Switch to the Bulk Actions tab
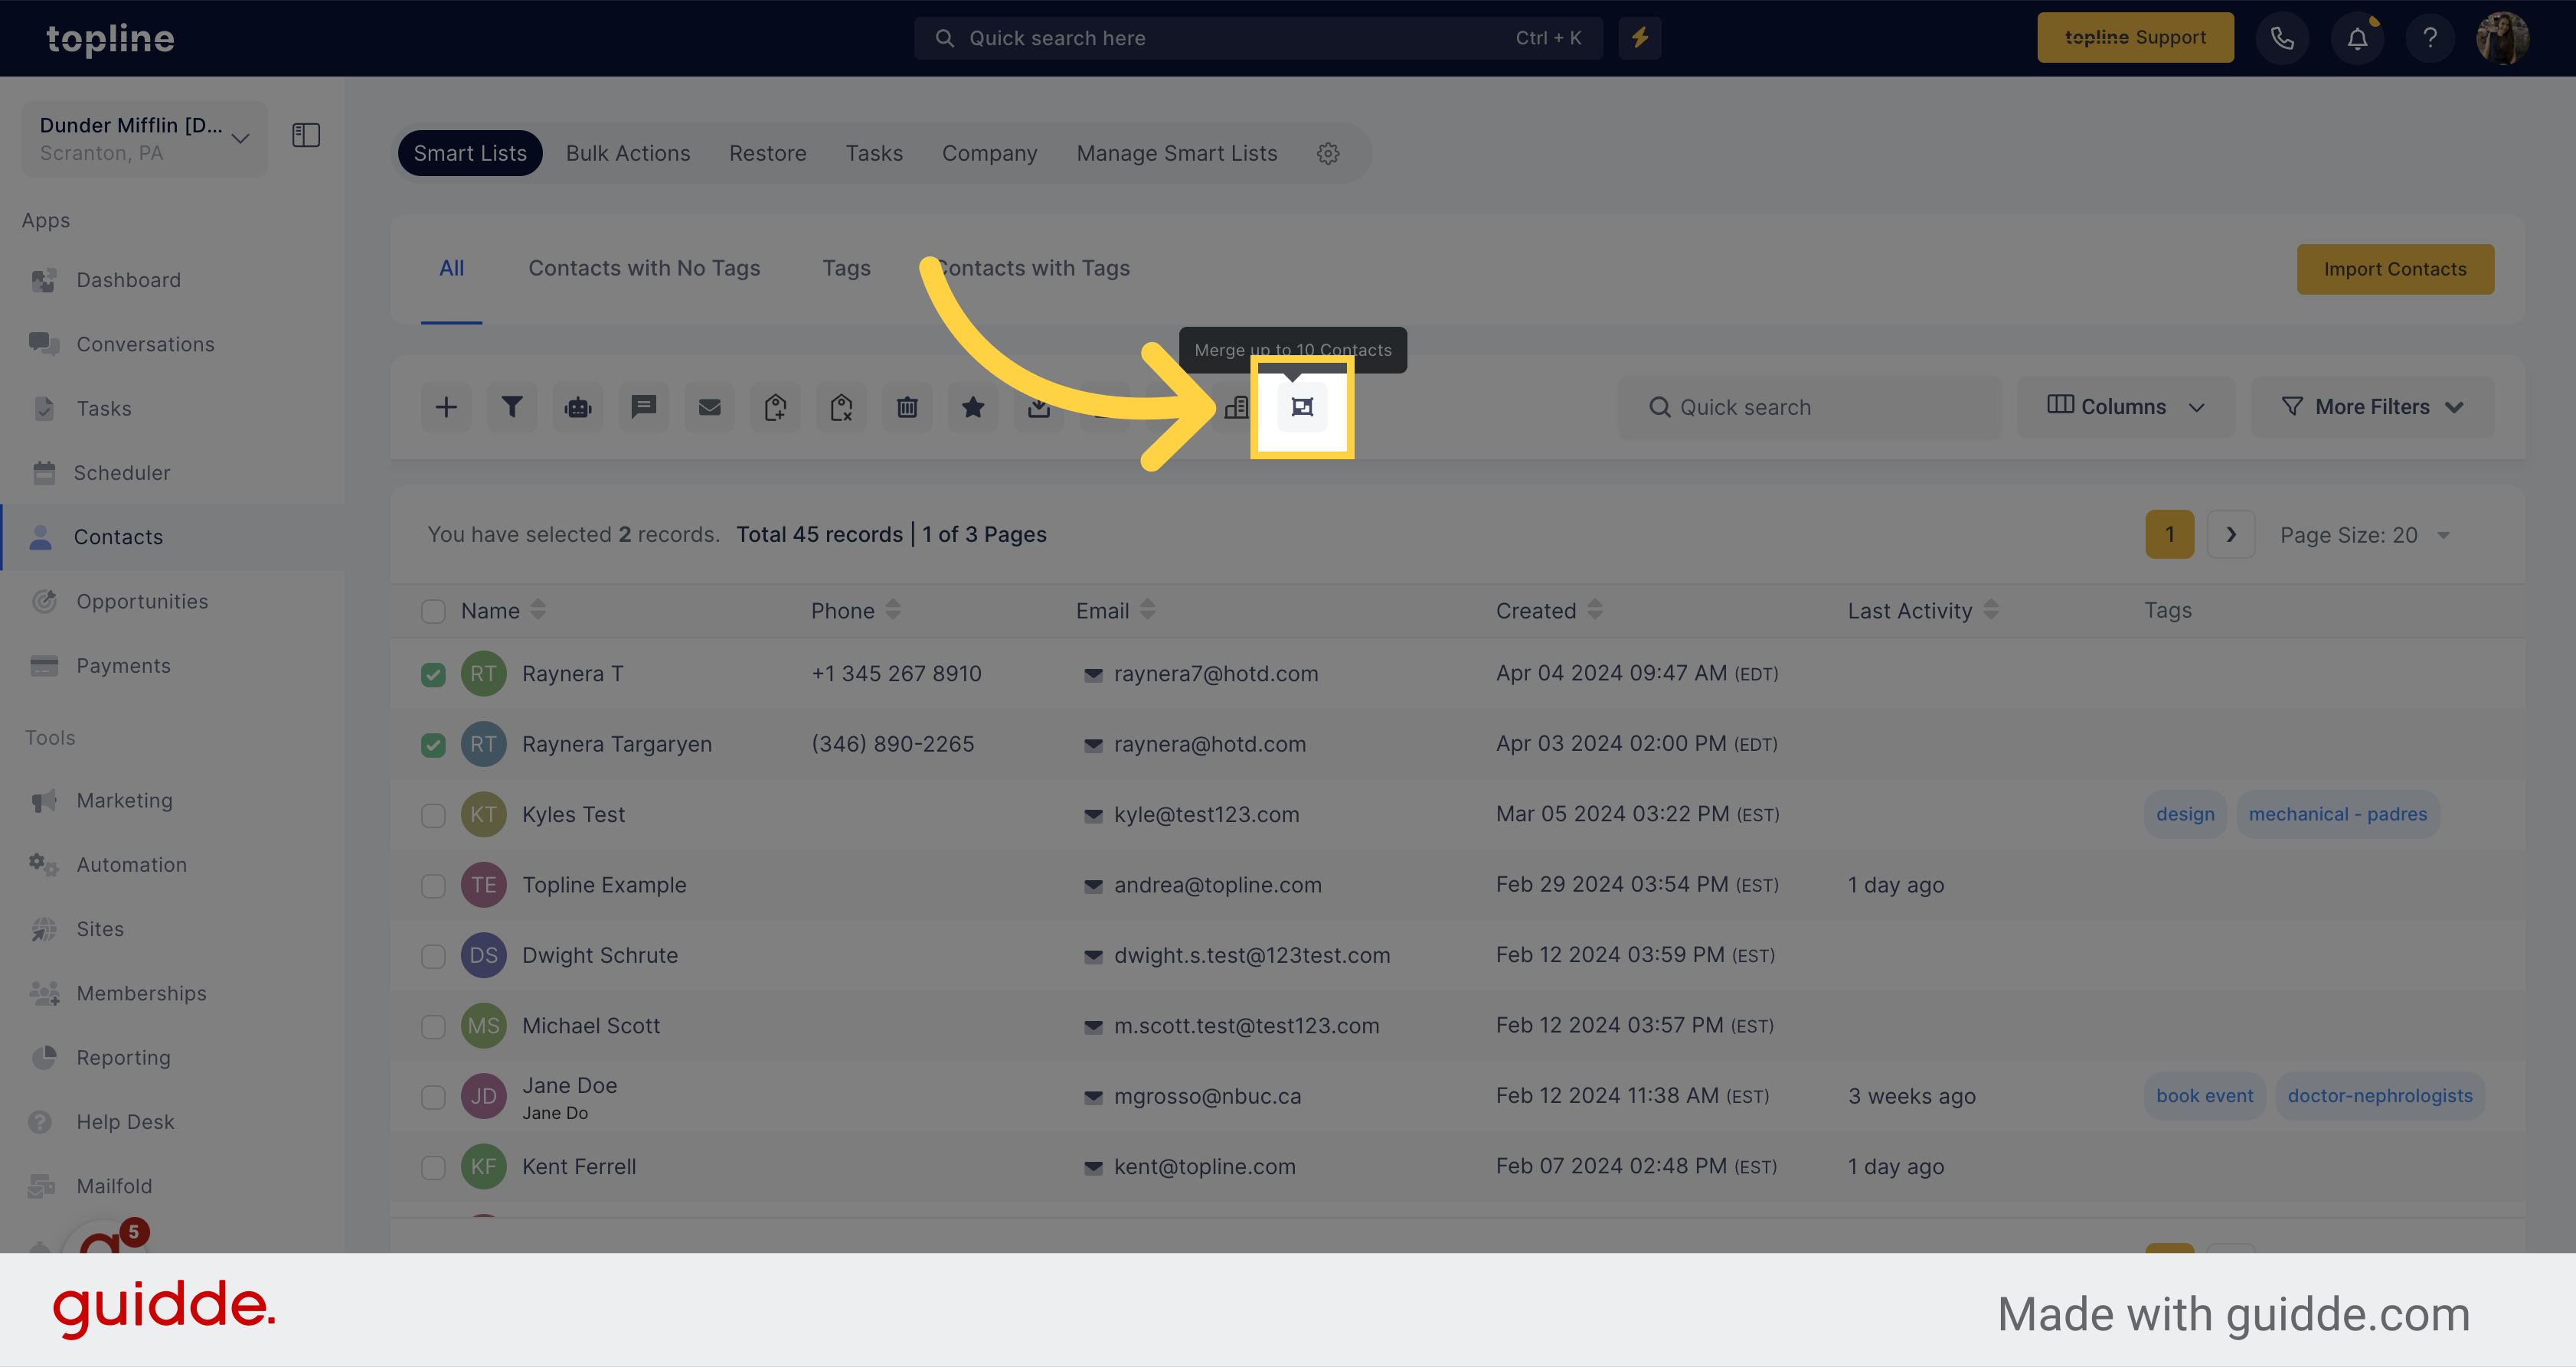This screenshot has width=2576, height=1367. pyautogui.click(x=628, y=153)
